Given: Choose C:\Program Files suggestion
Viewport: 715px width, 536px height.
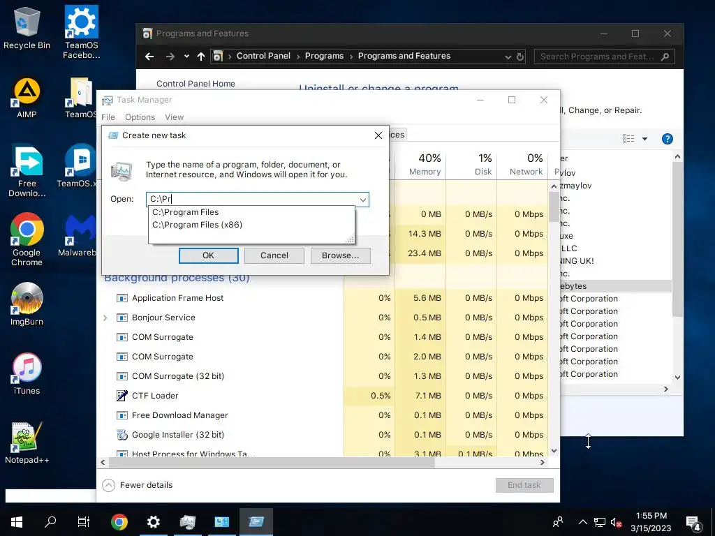Looking at the screenshot, I should click(251, 212).
